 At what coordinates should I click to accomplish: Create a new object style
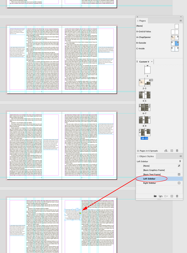click(172, 196)
